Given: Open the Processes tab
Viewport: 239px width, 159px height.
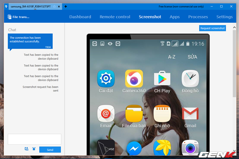Looking at the screenshot, I should [x=198, y=17].
